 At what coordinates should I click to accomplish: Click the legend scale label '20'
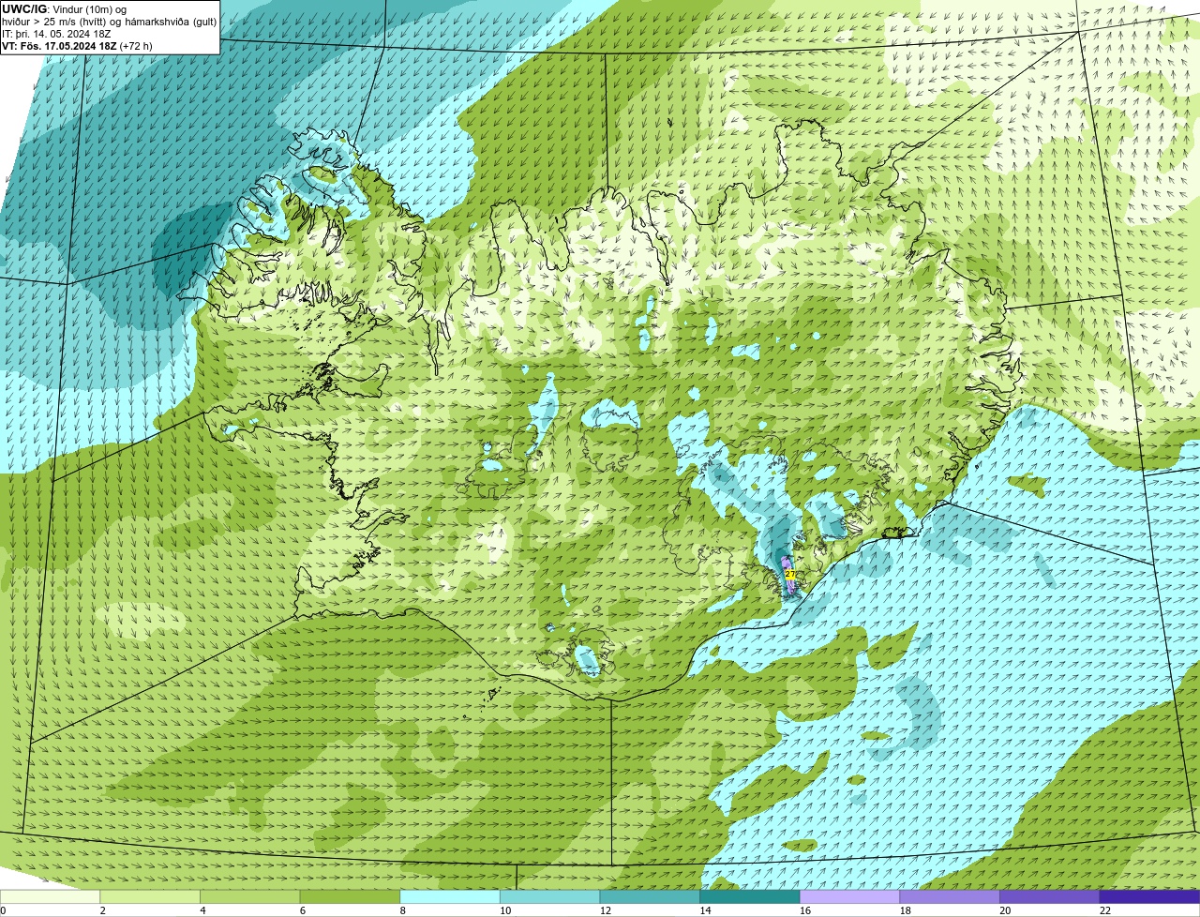point(1005,910)
